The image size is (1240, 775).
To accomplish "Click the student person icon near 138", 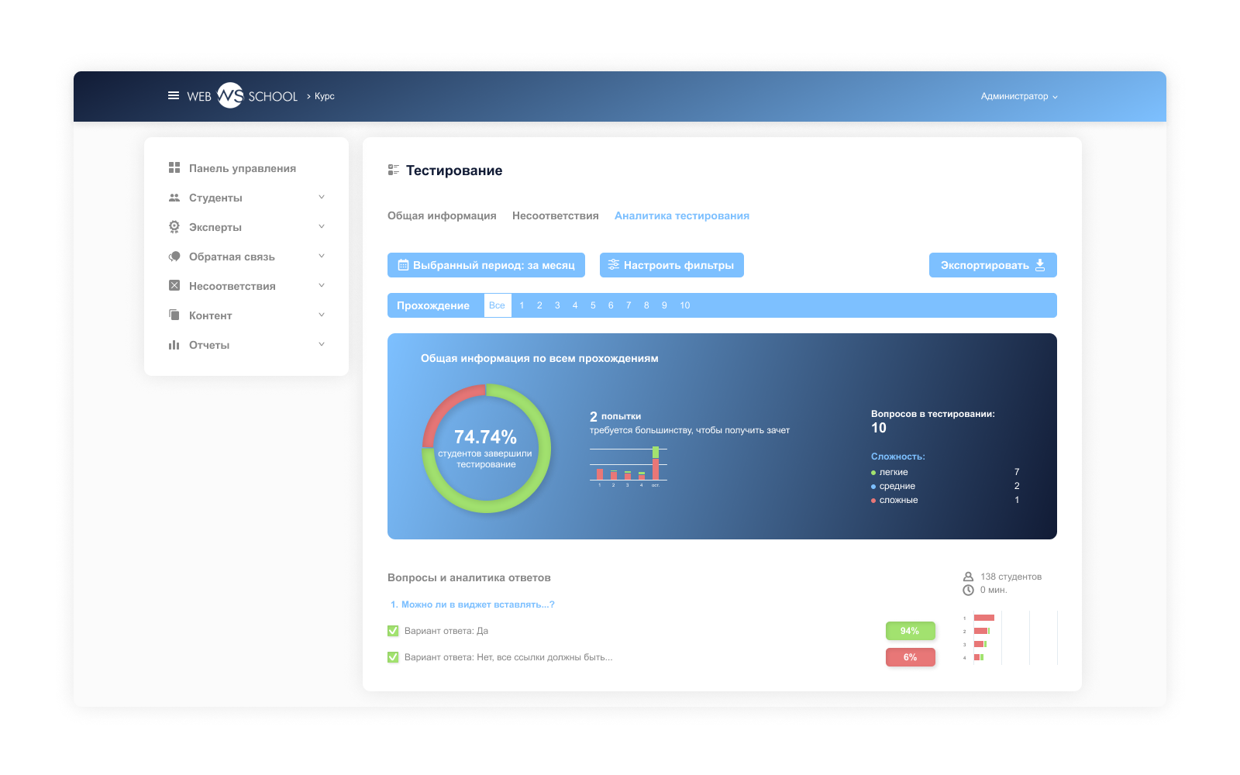I will pos(968,577).
